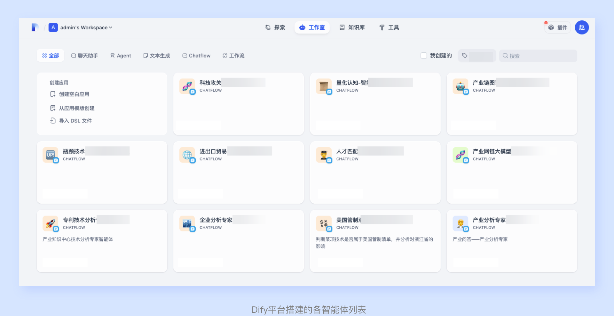Image resolution: width=614 pixels, height=316 pixels.
Task: Open the tag filter dropdown
Action: 477,56
